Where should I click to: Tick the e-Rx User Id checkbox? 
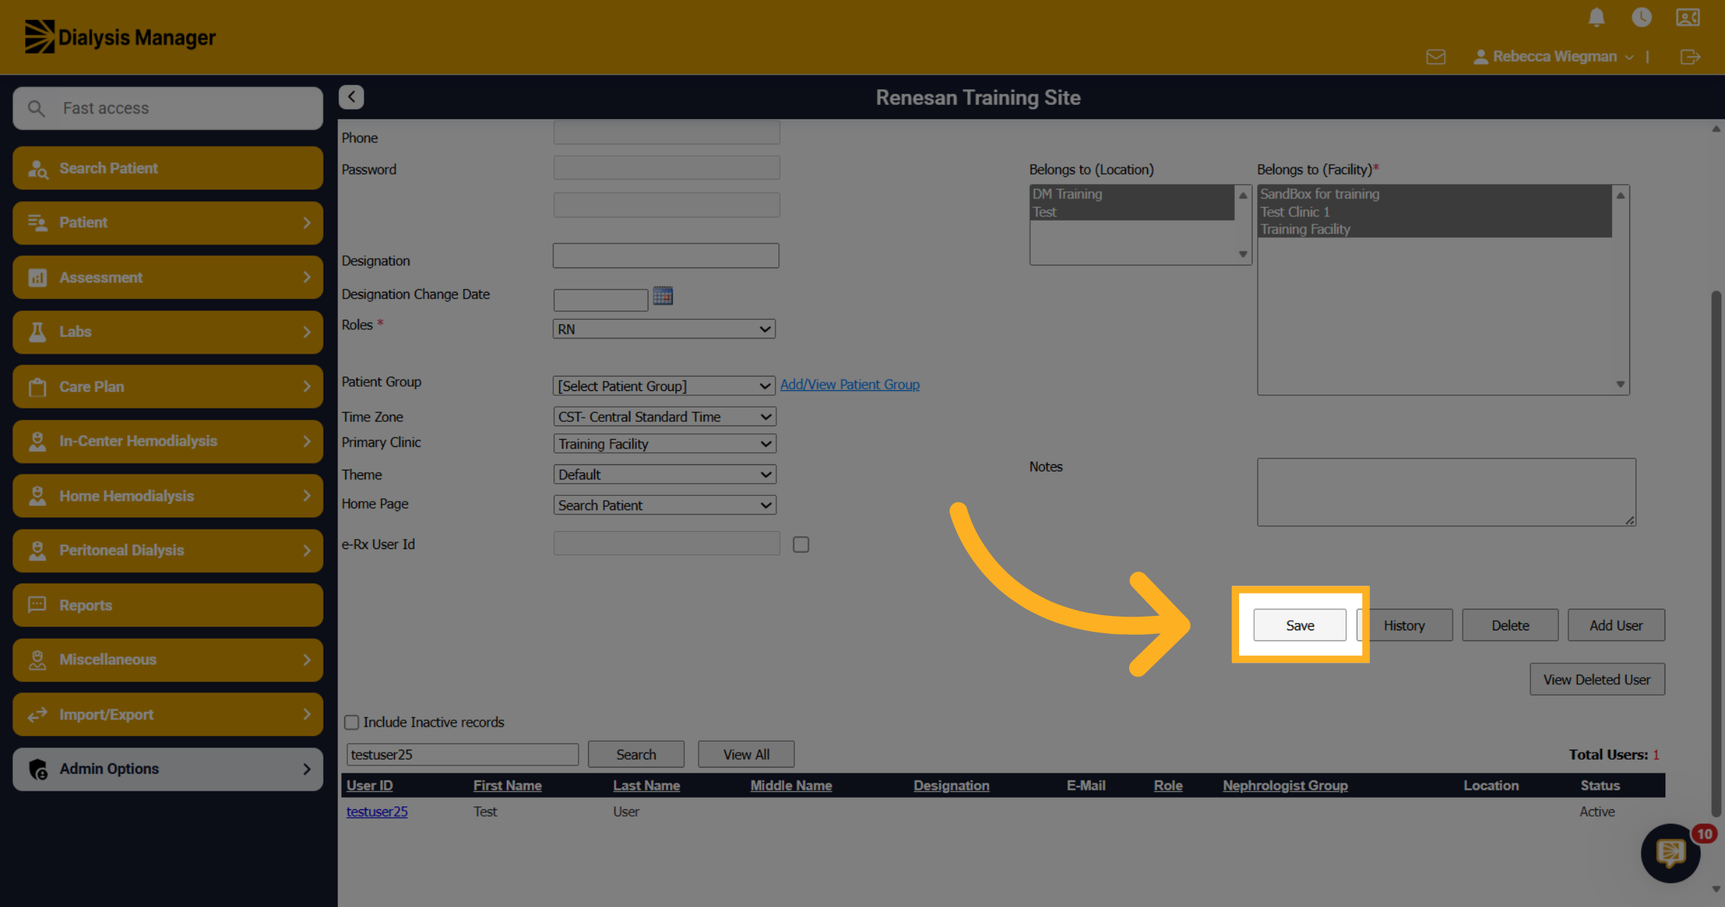801,545
